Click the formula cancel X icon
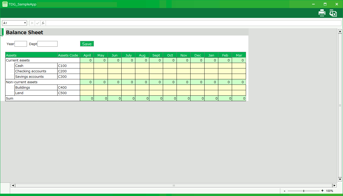 (x=32, y=23)
